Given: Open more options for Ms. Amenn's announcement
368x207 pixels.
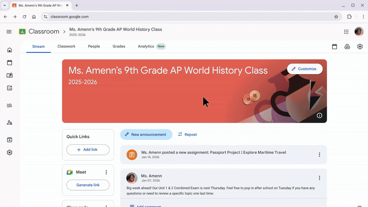Looking at the screenshot, I should tap(319, 178).
